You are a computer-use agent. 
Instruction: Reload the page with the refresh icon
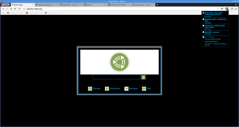point(11,9)
